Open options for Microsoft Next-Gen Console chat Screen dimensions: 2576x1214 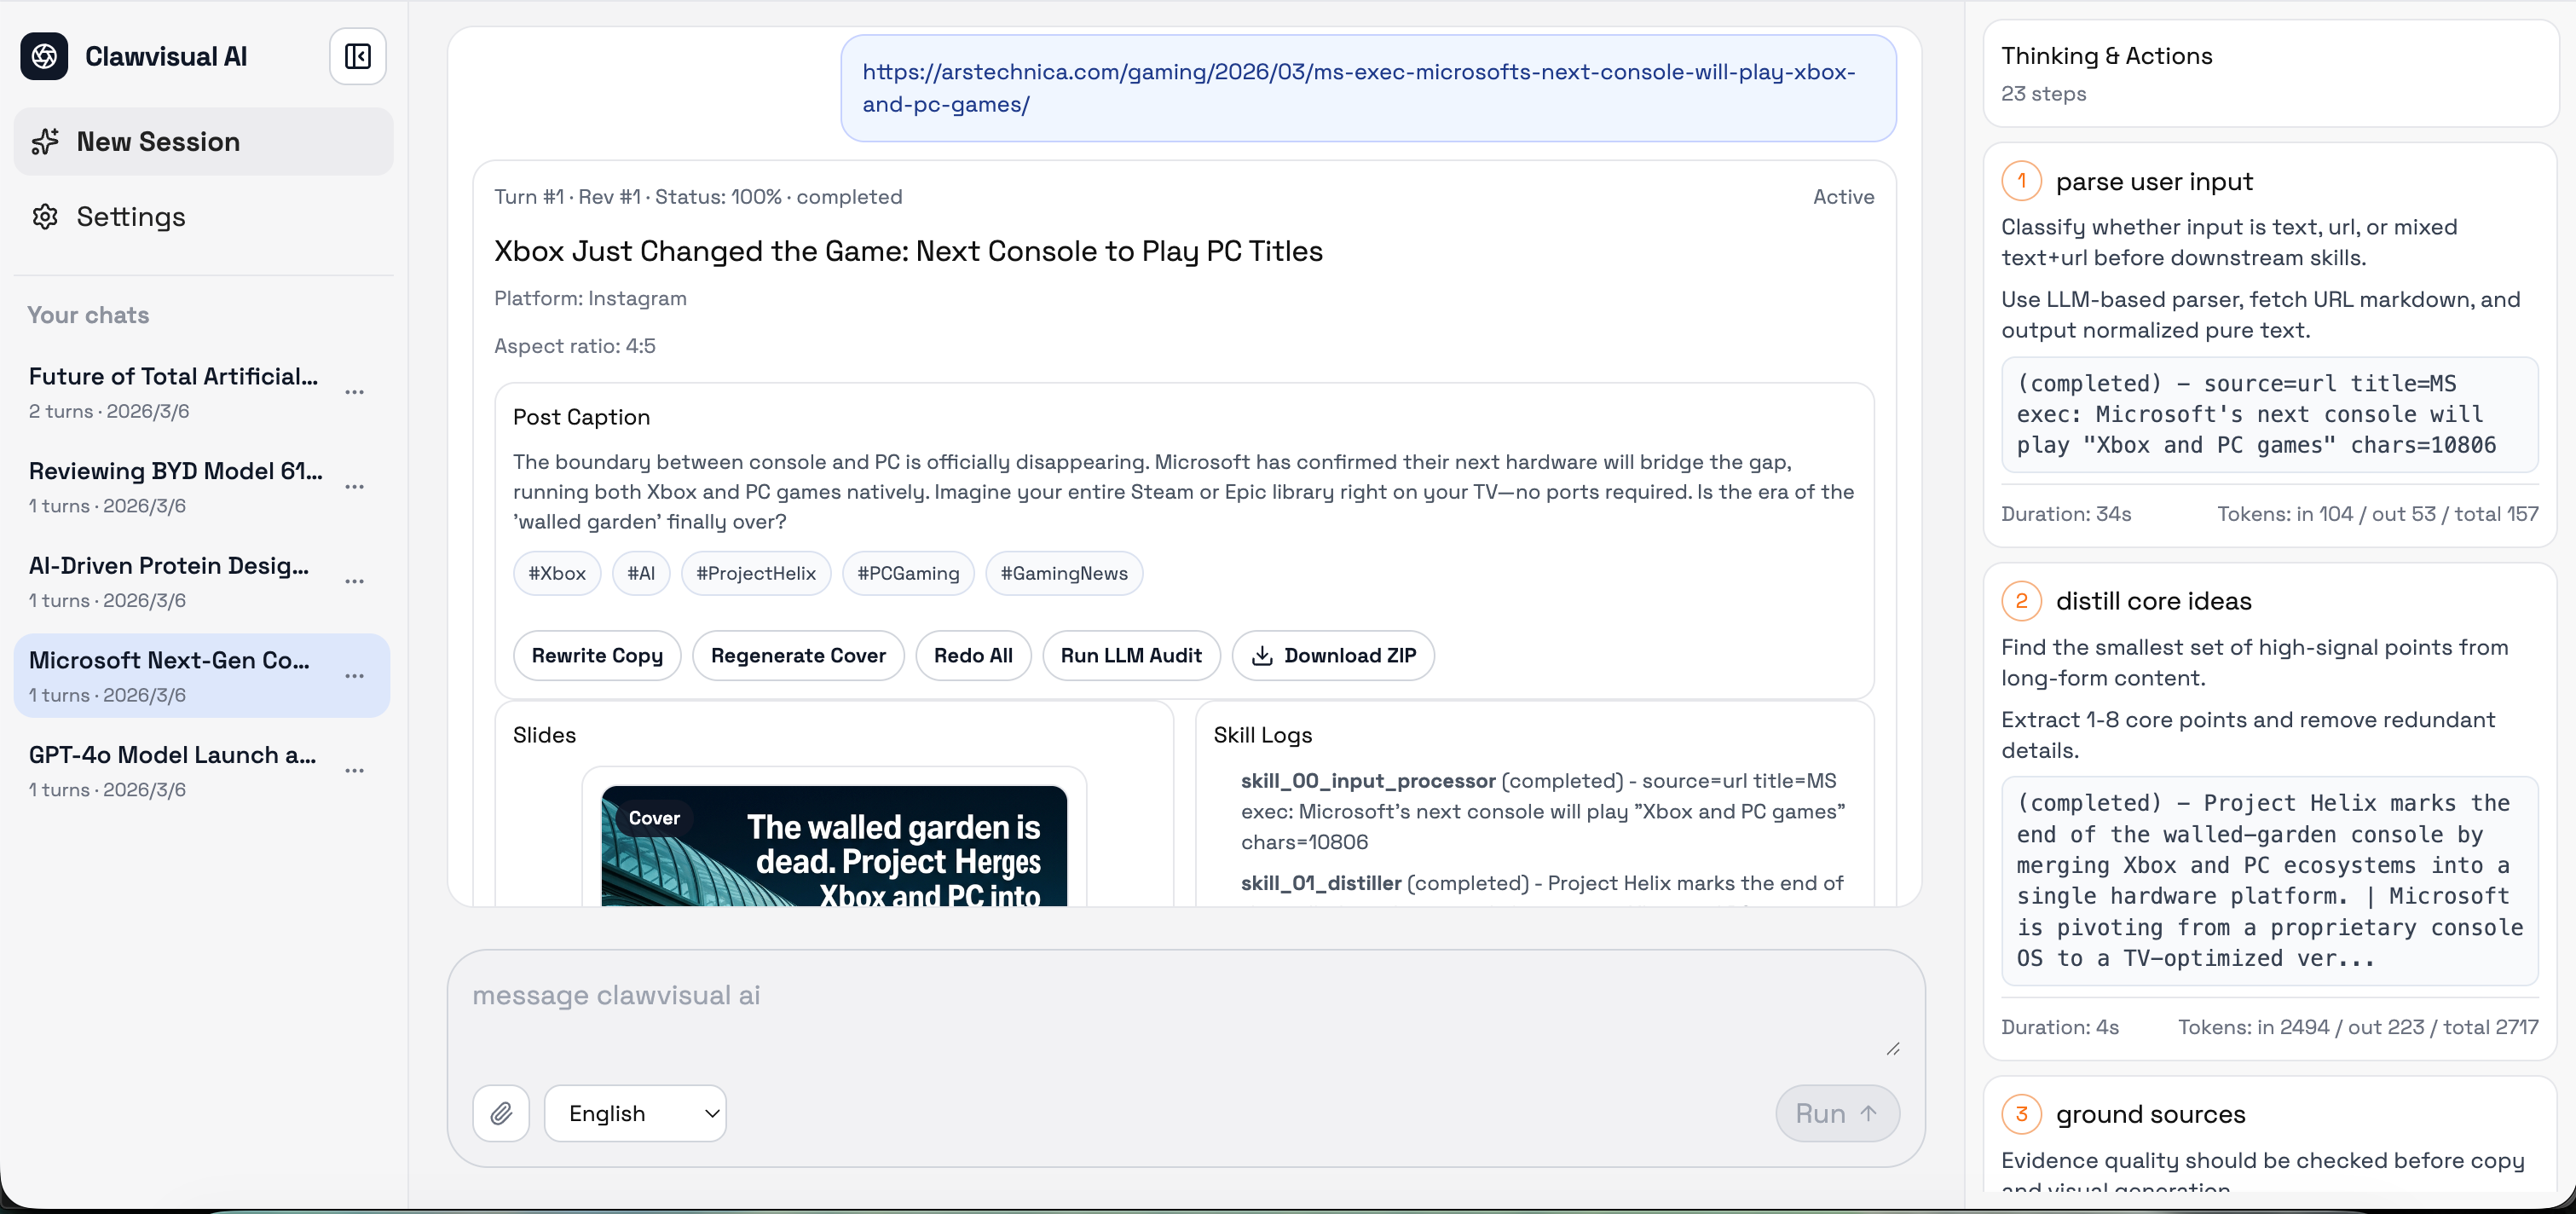[x=354, y=676]
